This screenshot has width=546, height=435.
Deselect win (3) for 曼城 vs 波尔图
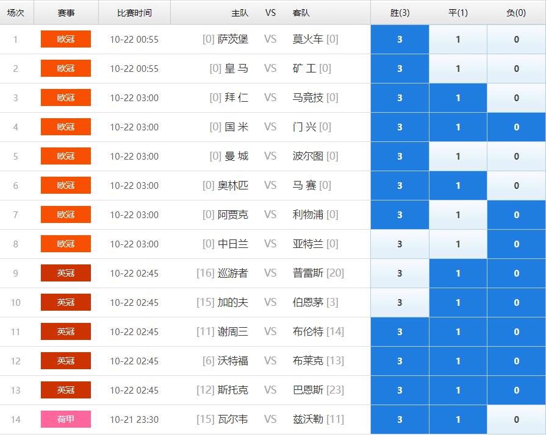(x=400, y=156)
